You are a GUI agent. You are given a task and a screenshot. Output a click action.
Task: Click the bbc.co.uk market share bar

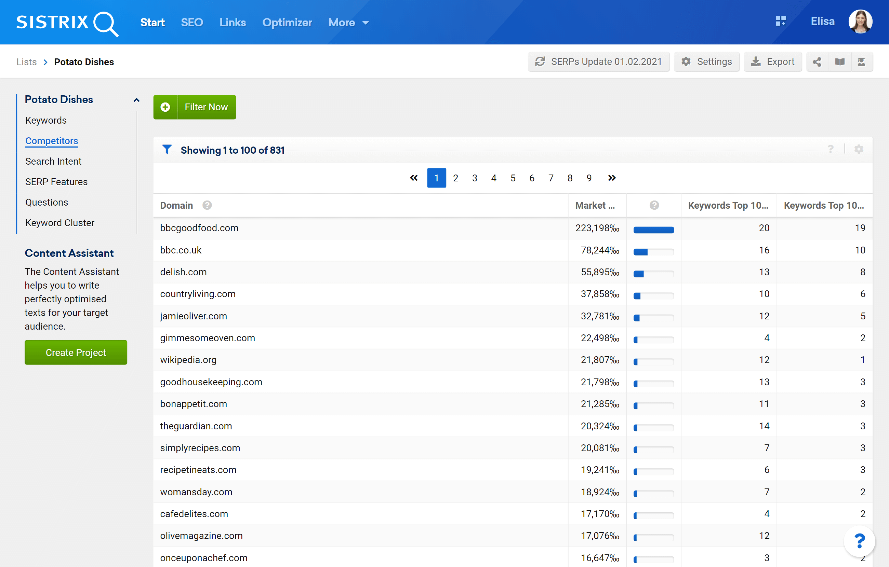tap(653, 252)
